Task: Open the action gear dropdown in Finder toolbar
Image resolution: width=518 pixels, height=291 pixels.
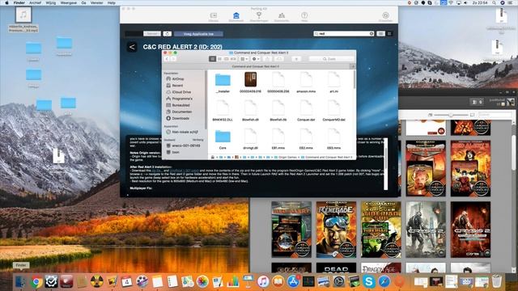Action: 256,59
